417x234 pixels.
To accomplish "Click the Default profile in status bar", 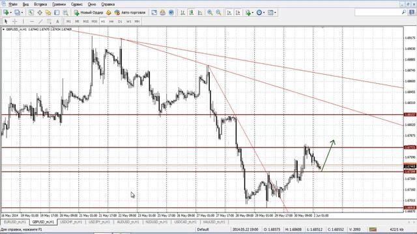I will pyautogui.click(x=203, y=229).
